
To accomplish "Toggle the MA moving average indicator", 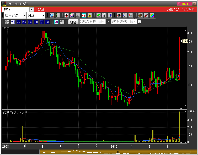I will [x=13, y=22].
